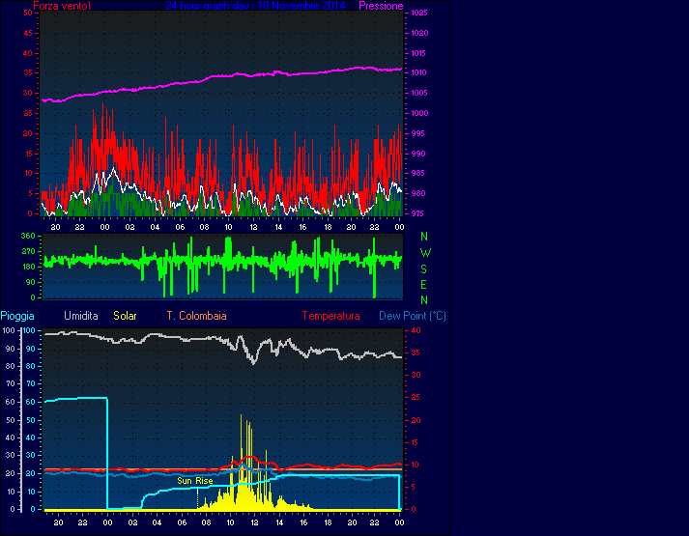The width and height of the screenshot is (689, 536).
Task: Click the yellow 'Solar' legend label
Action: (125, 316)
